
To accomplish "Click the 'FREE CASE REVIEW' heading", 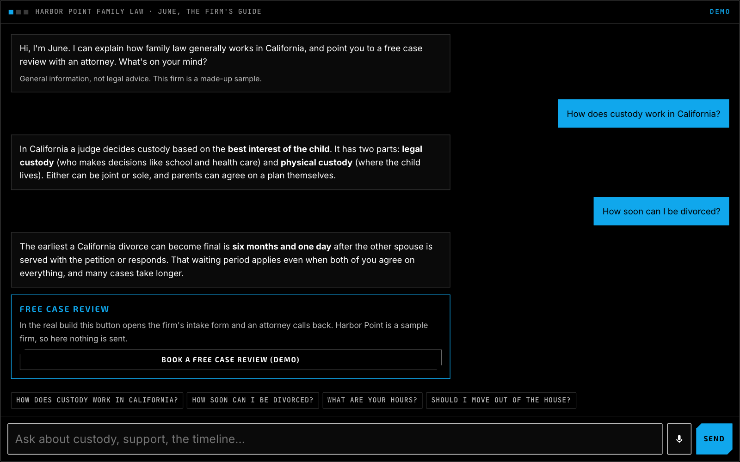I will (64, 309).
